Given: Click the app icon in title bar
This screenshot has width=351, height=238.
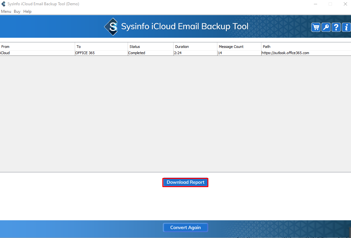Looking at the screenshot, I should (4, 4).
